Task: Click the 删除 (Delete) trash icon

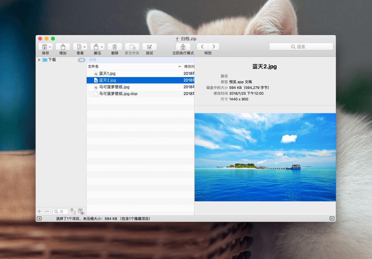Action: 115,47
